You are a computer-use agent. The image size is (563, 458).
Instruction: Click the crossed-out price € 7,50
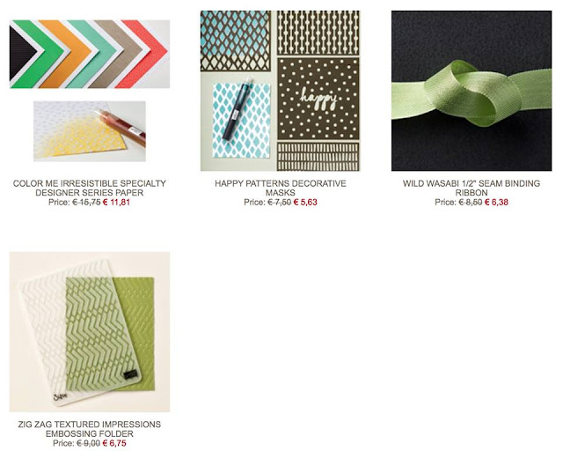click(280, 203)
